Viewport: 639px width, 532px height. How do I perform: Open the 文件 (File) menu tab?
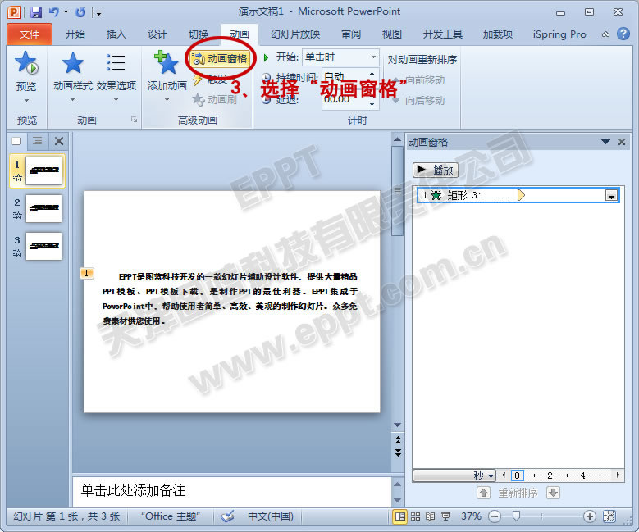pyautogui.click(x=30, y=34)
